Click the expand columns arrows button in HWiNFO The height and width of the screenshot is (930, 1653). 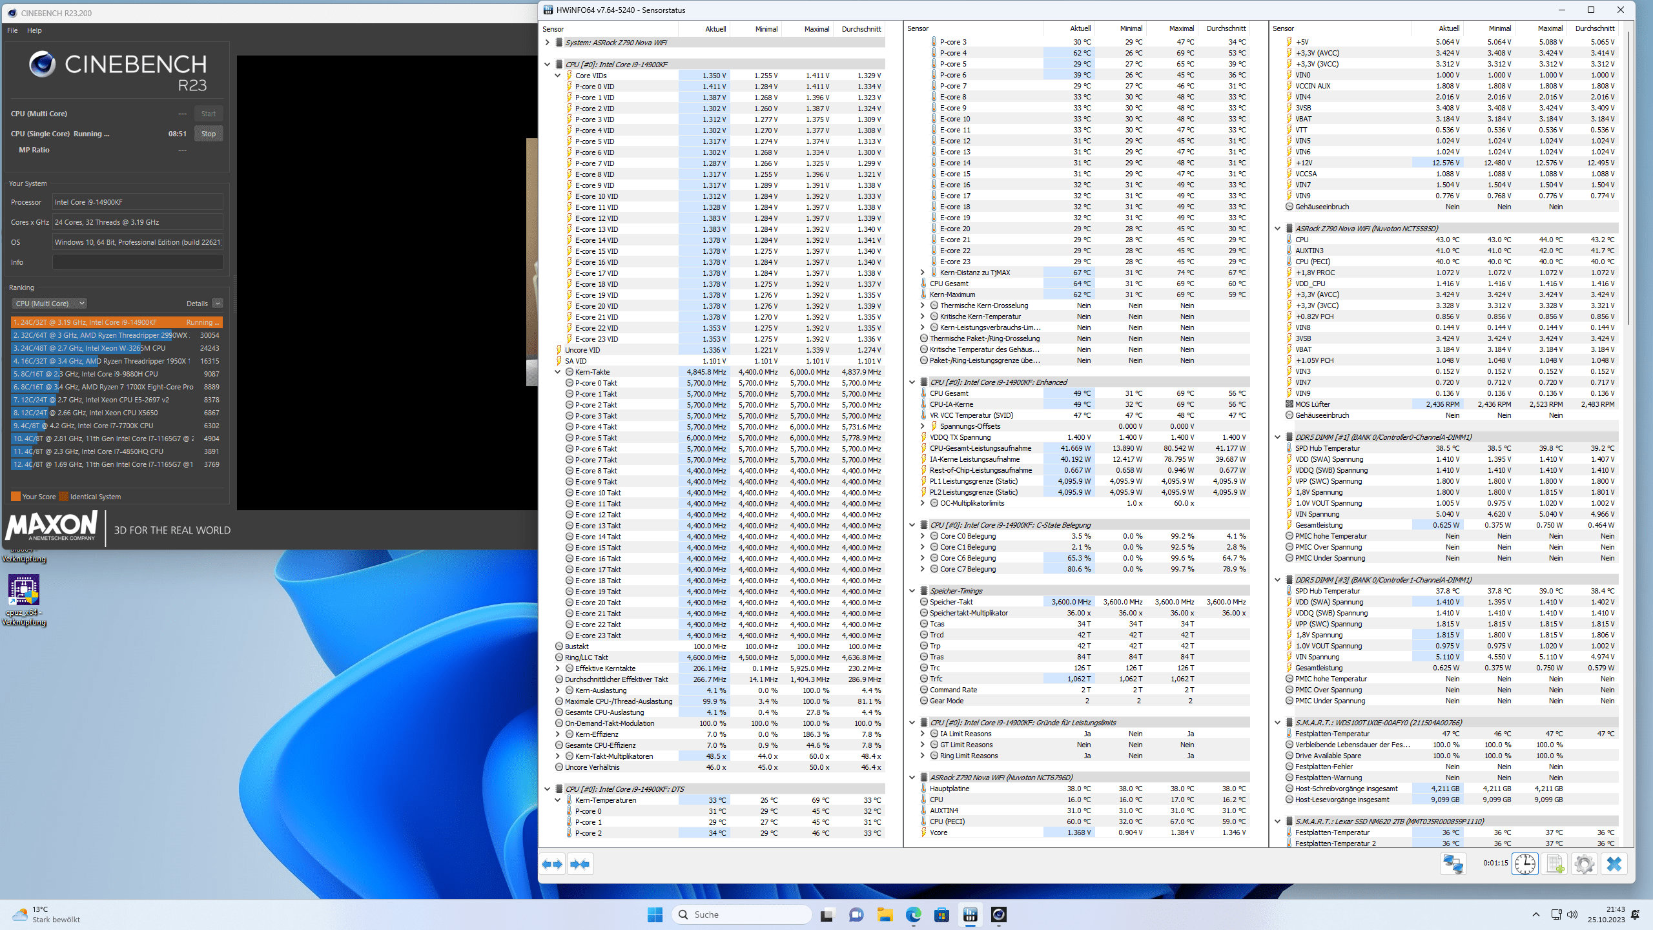[552, 864]
